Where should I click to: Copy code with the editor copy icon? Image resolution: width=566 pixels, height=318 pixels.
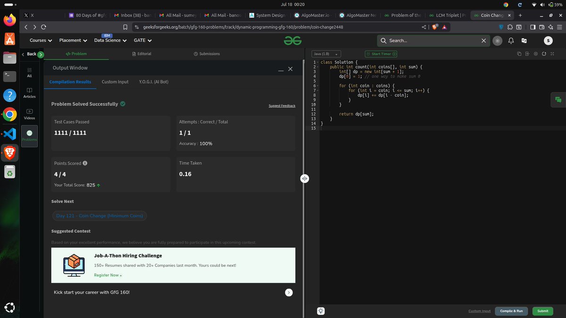pyautogui.click(x=519, y=54)
